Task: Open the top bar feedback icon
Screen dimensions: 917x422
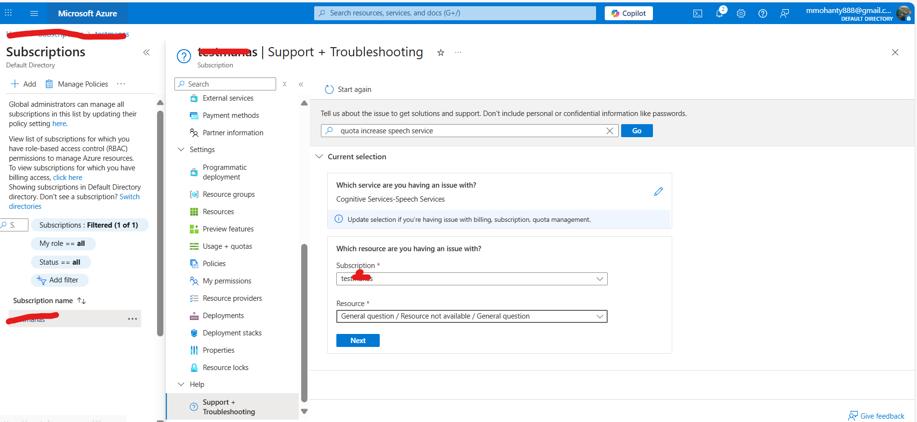Action: tap(784, 13)
